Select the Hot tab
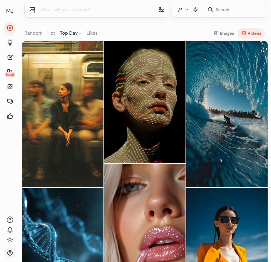271x262 pixels. coord(51,33)
